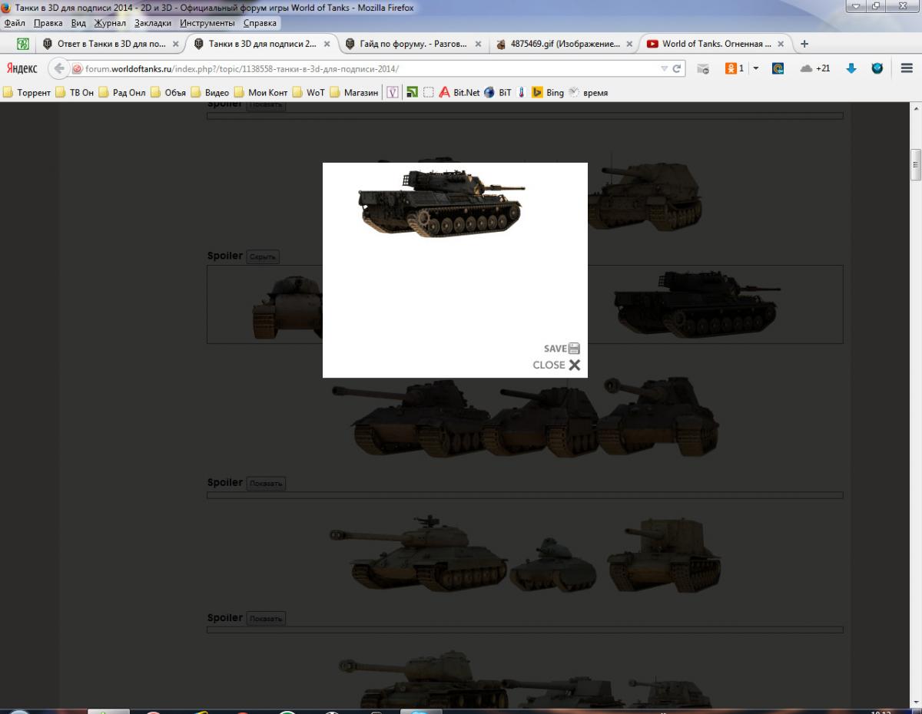Open the Закладки menu

click(x=153, y=23)
